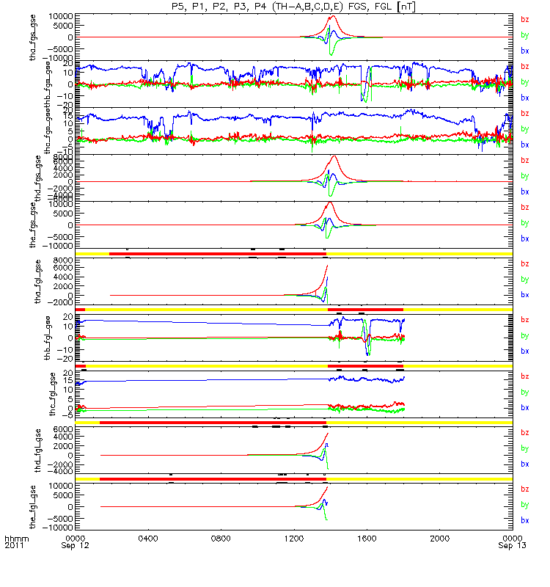
Task: Click the 2000 time axis tick label
Action: [x=439, y=539]
